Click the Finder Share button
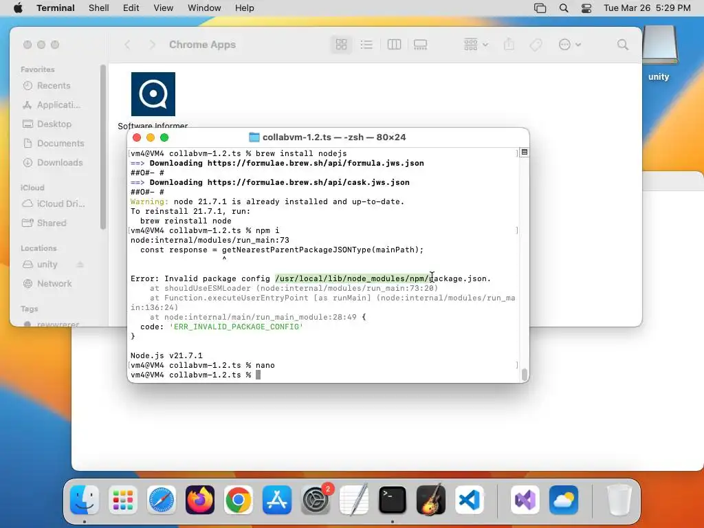 tap(509, 45)
